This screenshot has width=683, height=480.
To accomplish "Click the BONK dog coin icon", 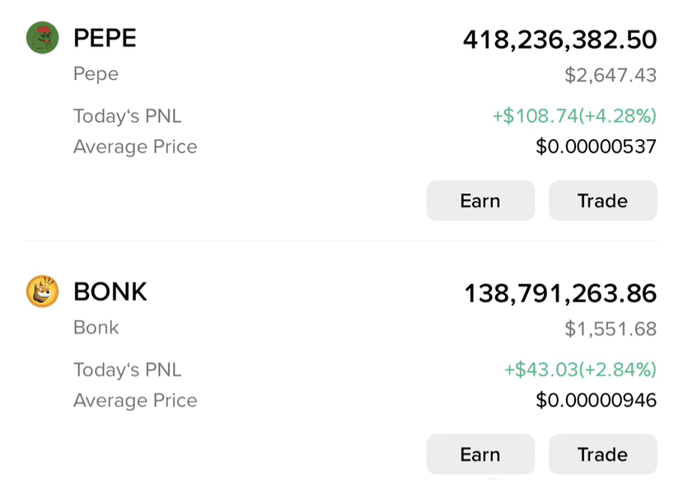I will [x=42, y=291].
